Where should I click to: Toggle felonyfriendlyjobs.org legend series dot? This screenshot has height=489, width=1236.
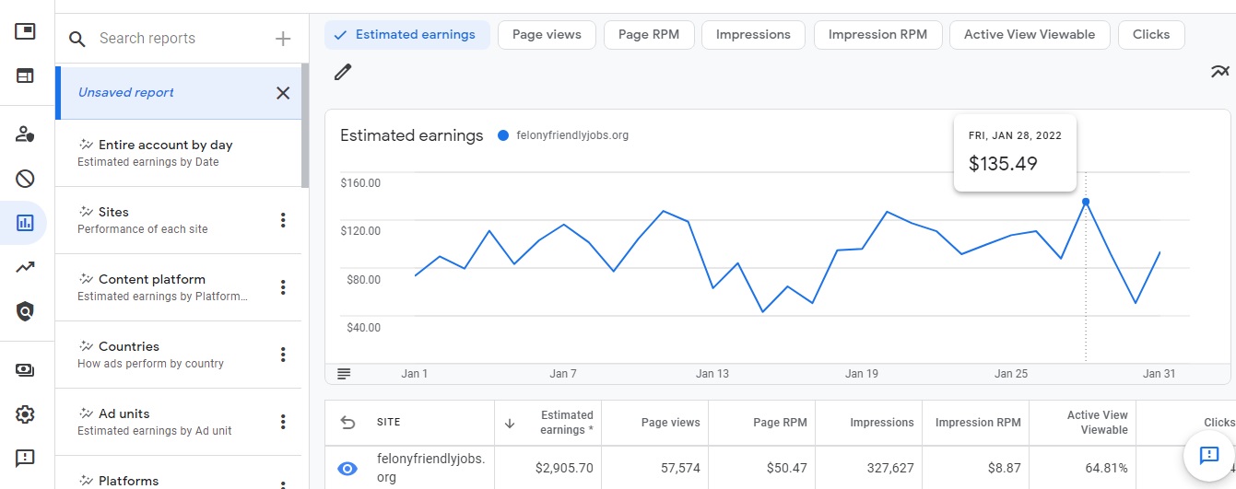tap(502, 135)
